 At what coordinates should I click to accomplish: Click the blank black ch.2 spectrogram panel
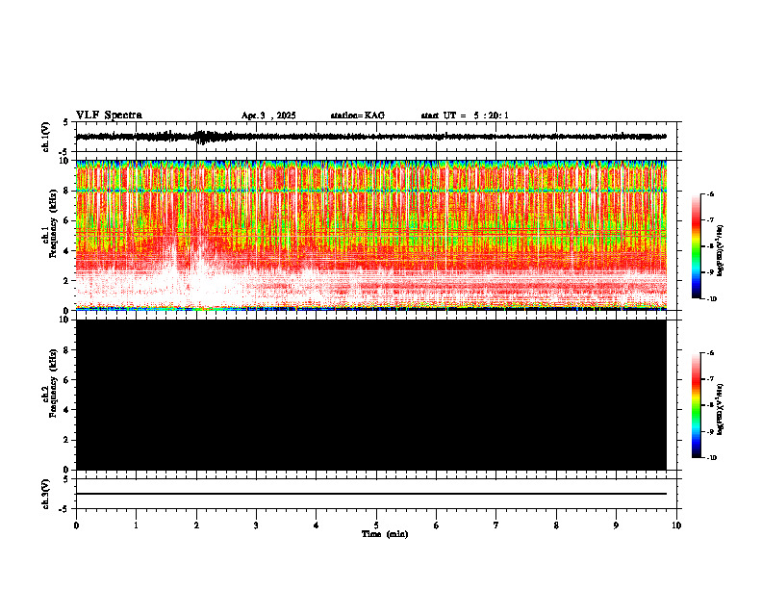tap(370, 395)
